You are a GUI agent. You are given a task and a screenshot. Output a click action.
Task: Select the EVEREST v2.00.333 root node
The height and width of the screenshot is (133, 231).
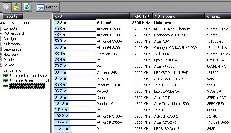(x=14, y=23)
